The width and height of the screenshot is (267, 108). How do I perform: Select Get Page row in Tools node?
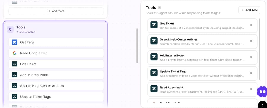[x=56, y=42]
